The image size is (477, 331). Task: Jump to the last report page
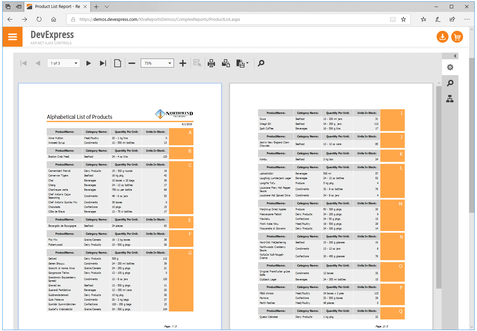[x=102, y=63]
